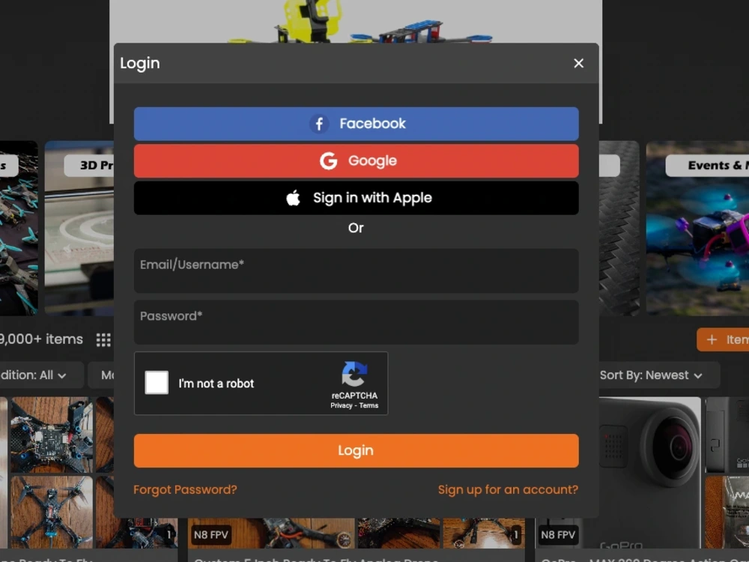Click the N8 FPV badge on Custom 5 inch listing
Image resolution: width=749 pixels, height=562 pixels.
(210, 535)
